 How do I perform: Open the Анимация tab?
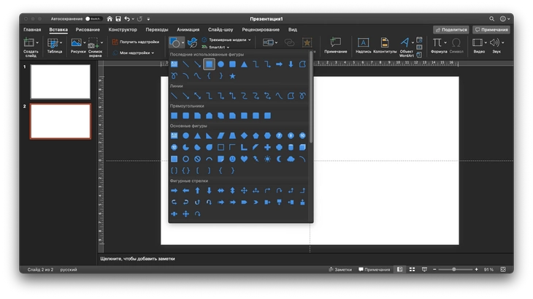pyautogui.click(x=188, y=29)
